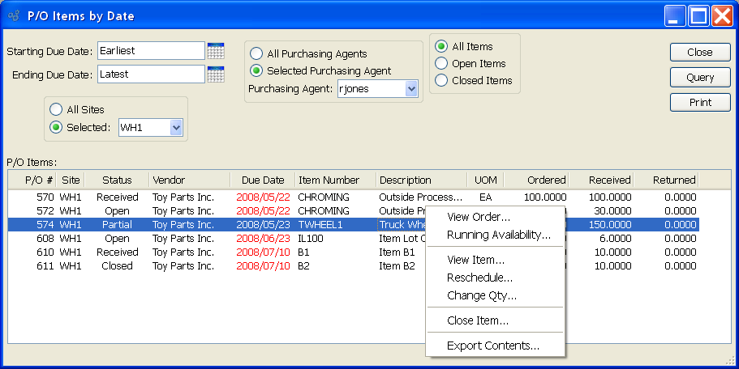Viewport: 739px width, 369px height.
Task: Select the P/O 608 IL100 row
Action: click(354, 239)
